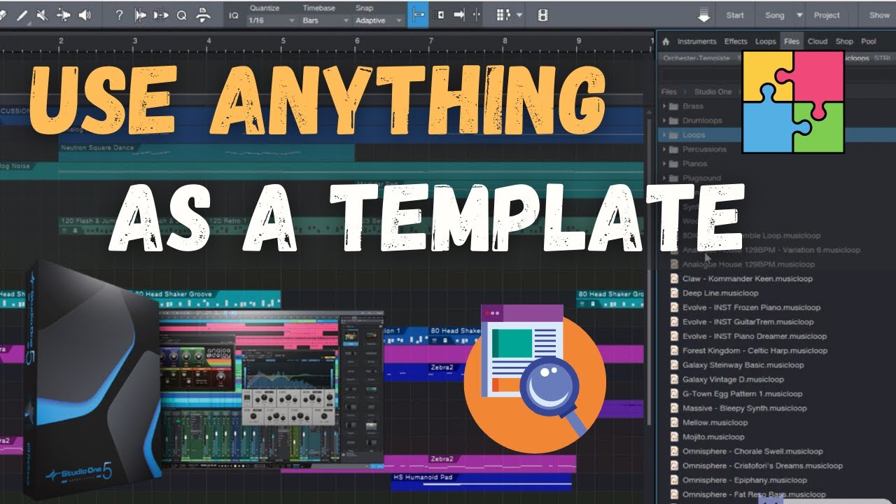Open the Loops browser tab

[x=765, y=41]
